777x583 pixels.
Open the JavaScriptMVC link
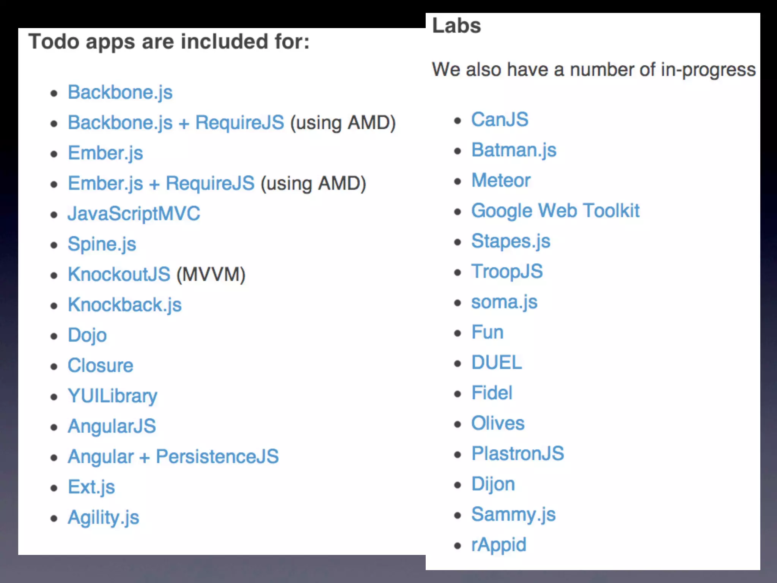(134, 214)
